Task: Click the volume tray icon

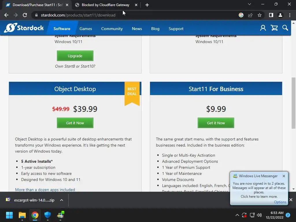Action: [259, 215]
